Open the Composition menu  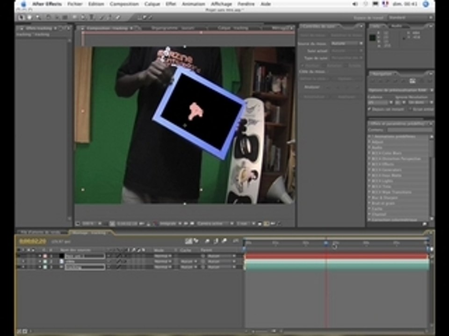click(124, 4)
